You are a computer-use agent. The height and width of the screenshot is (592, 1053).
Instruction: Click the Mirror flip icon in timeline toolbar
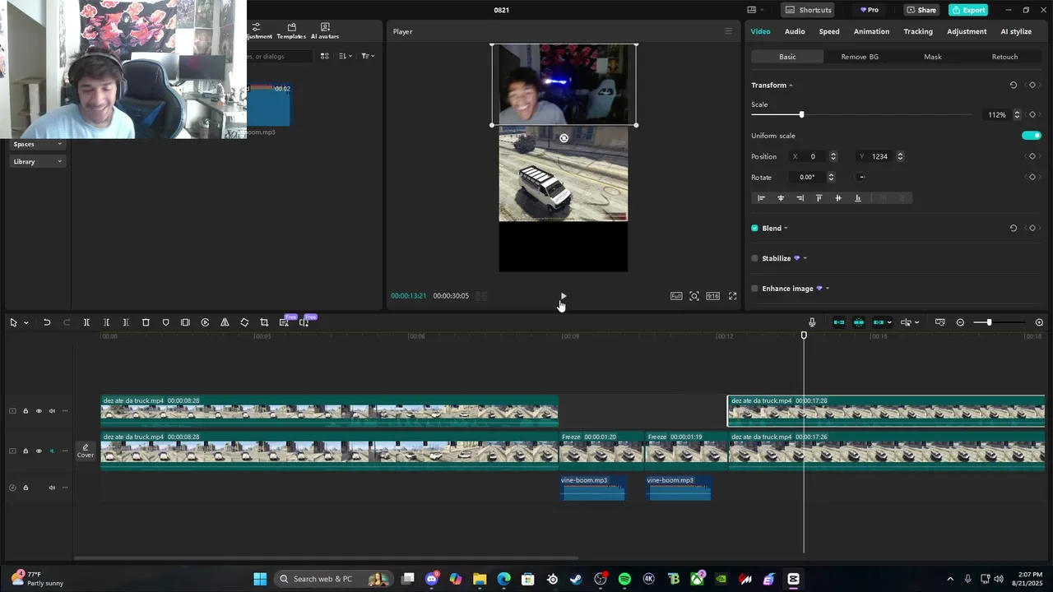225,322
